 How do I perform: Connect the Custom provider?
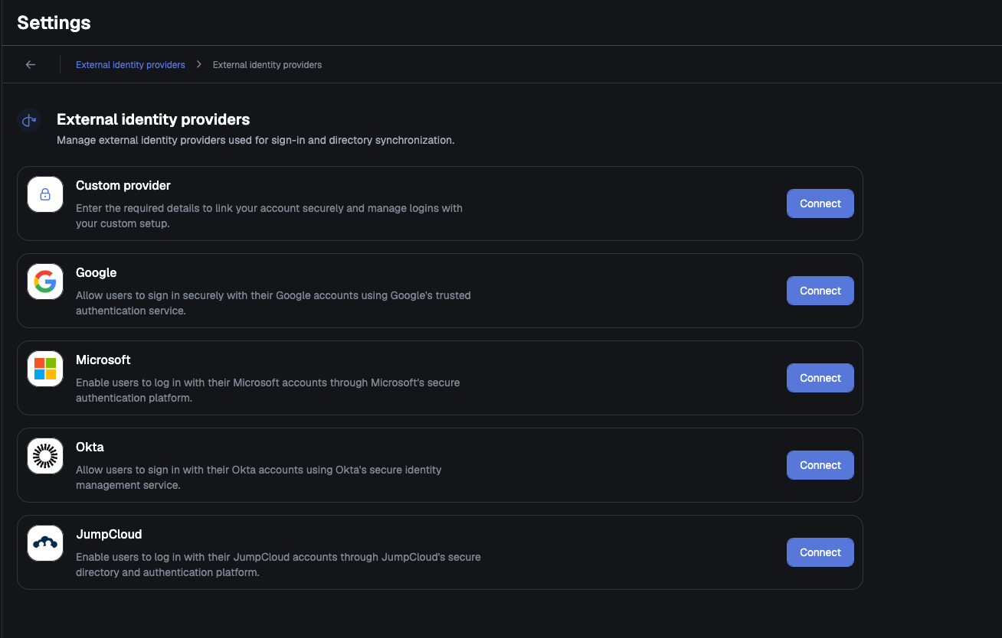820,203
